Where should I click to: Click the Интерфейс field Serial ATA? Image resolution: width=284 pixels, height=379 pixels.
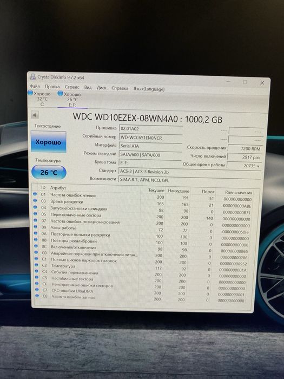click(x=150, y=146)
